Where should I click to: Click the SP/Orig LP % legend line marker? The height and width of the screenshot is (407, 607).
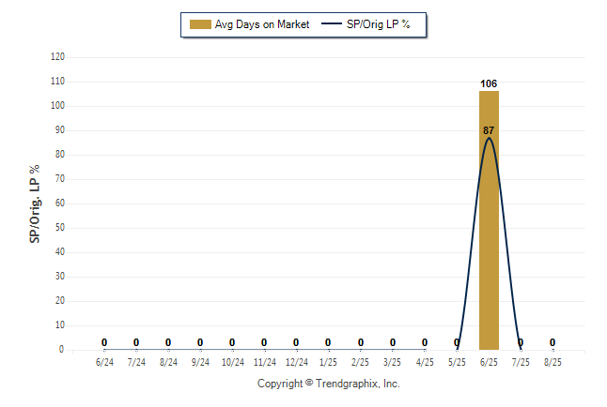tap(332, 24)
